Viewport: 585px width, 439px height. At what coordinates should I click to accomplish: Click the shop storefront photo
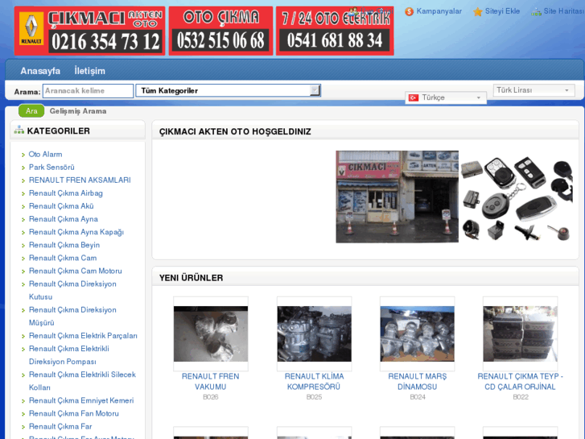(x=397, y=197)
